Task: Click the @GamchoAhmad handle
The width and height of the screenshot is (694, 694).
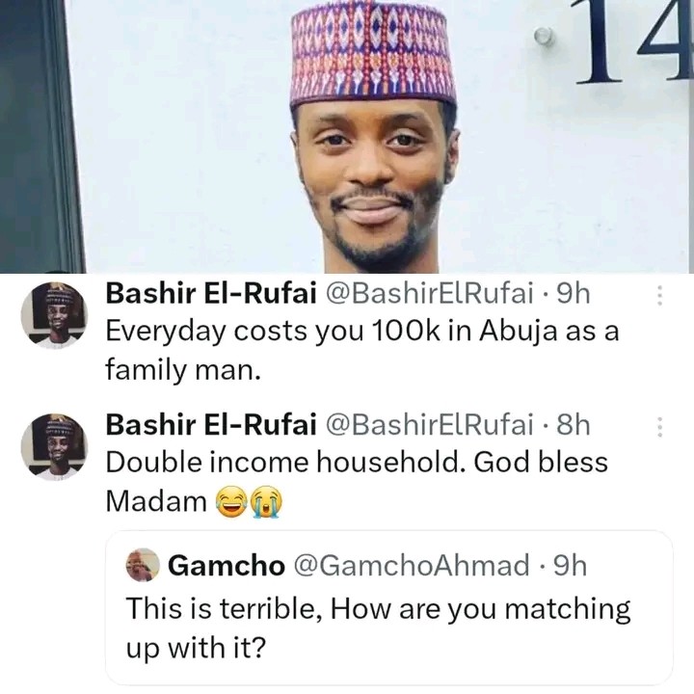Action: point(412,566)
